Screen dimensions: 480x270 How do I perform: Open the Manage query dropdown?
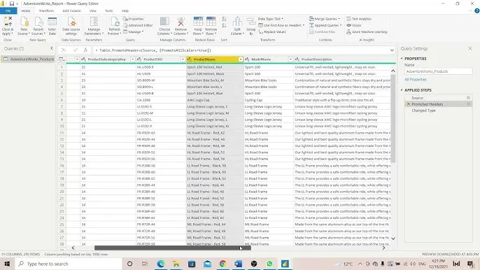pyautogui.click(x=134, y=31)
